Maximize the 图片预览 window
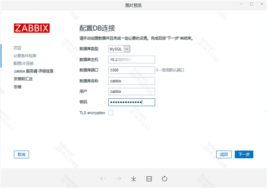This screenshot has height=188, width=267. pos(252,4)
